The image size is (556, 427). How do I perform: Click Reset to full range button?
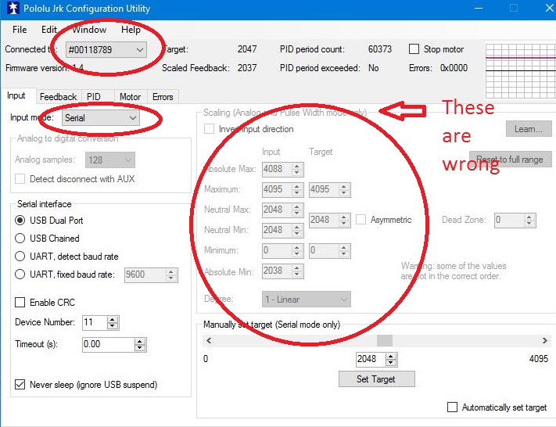click(511, 160)
